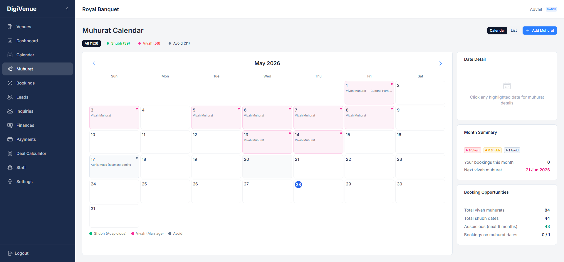Click the Venues building icon in sidebar
The height and width of the screenshot is (262, 564).
pyautogui.click(x=10, y=27)
